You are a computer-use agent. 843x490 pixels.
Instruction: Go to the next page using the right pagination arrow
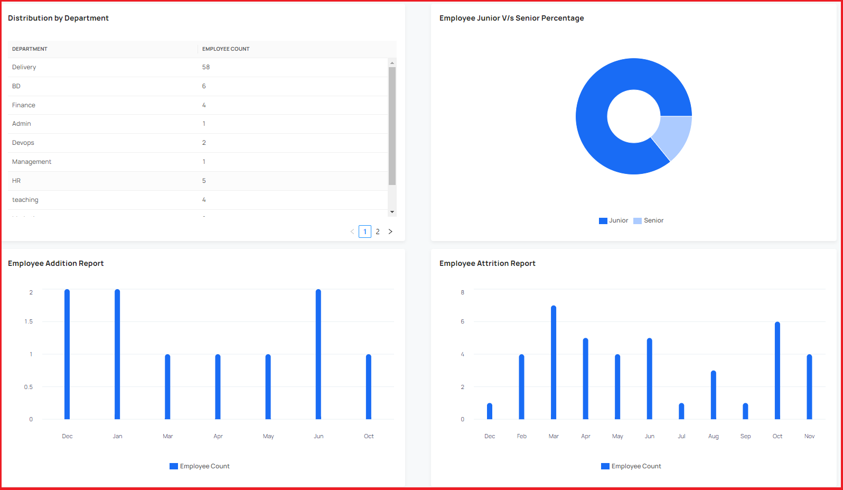coord(390,232)
